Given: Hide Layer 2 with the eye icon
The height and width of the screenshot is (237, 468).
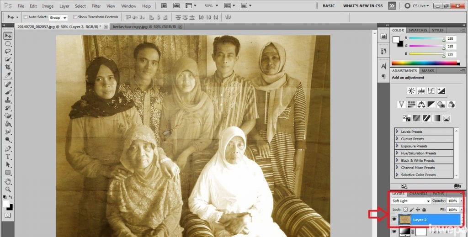Looking at the screenshot, I should pyautogui.click(x=394, y=220).
